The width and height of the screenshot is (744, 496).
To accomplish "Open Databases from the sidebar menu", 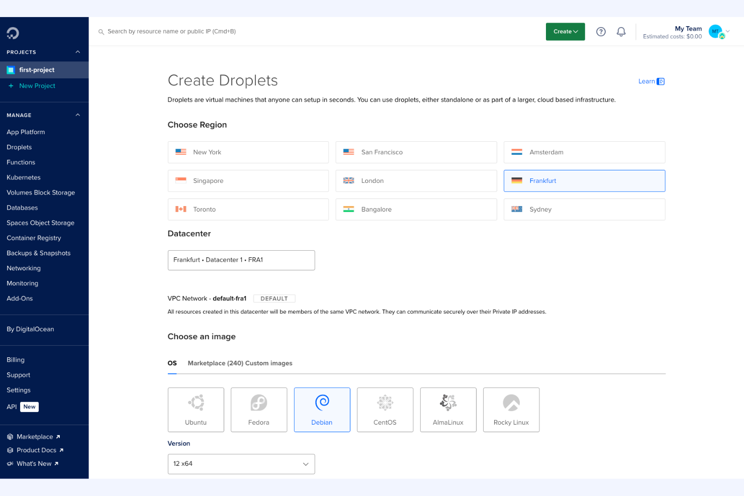I will click(x=22, y=208).
